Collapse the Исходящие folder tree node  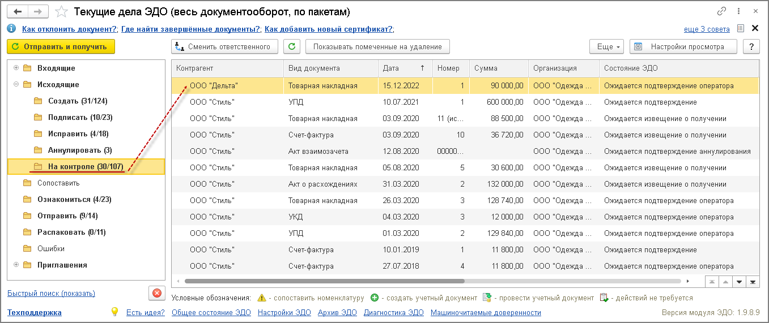16,84
